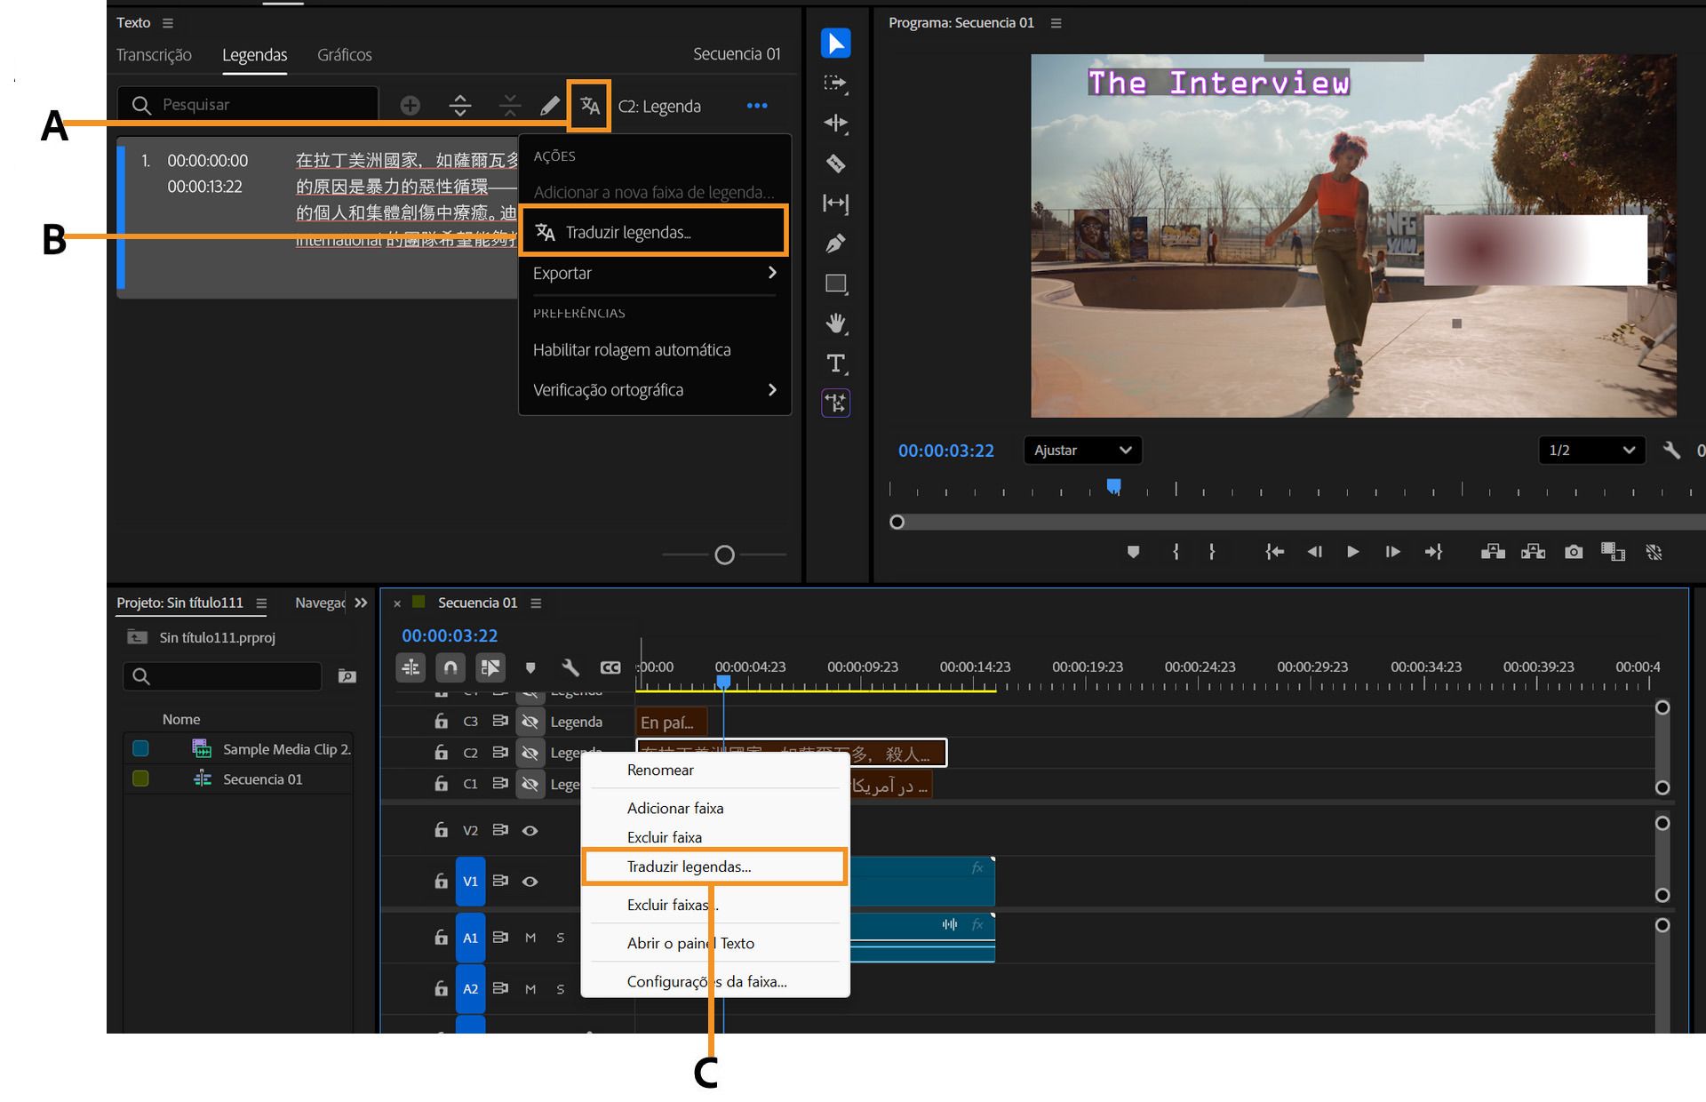Open the captions track settings wrench icon
Image resolution: width=1706 pixels, height=1102 pixels.
point(570,667)
